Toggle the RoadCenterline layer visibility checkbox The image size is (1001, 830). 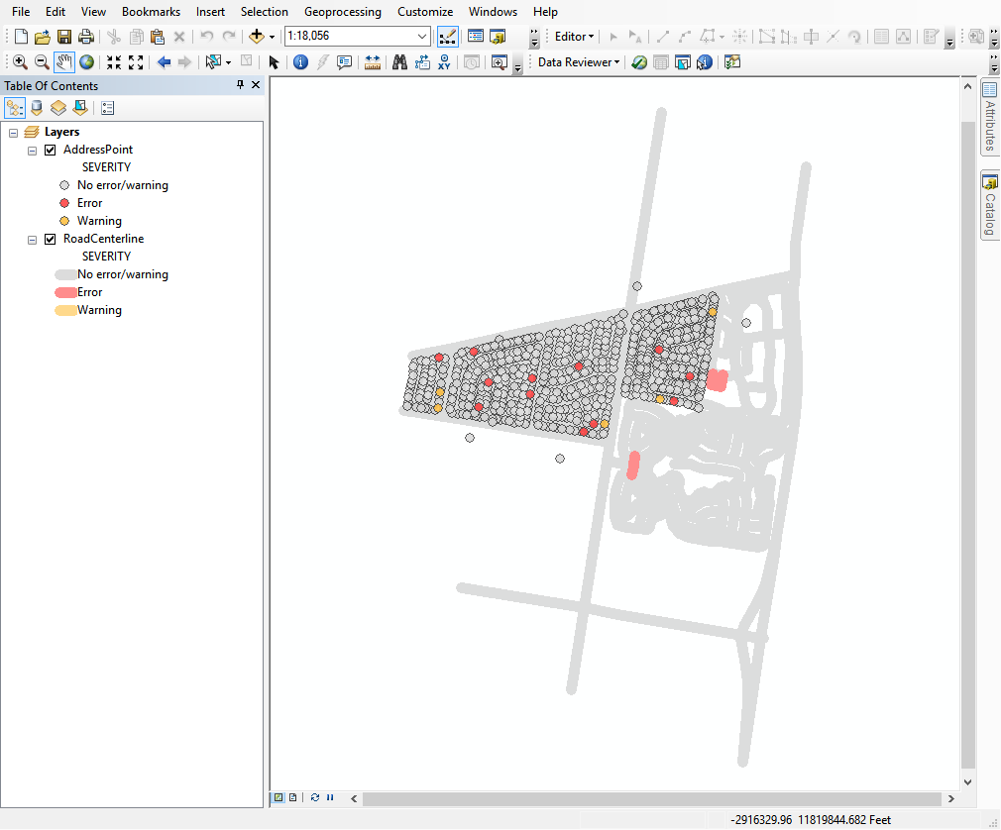click(51, 239)
